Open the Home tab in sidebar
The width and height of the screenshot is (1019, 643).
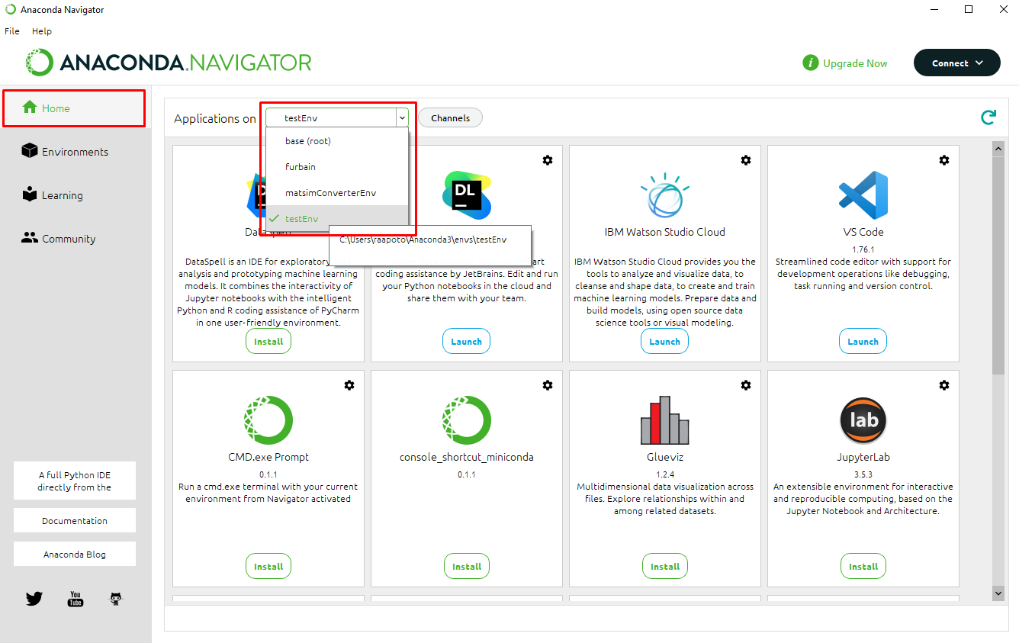[x=74, y=108]
